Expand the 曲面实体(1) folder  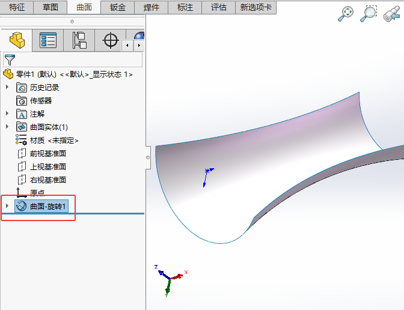point(7,126)
